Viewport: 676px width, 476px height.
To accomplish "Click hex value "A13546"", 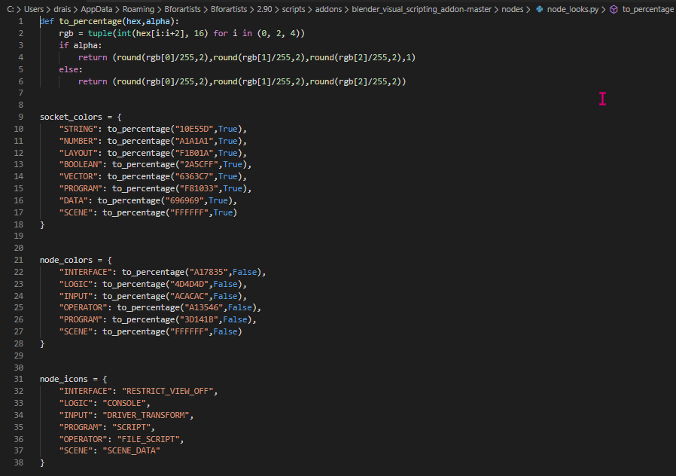I will (x=203, y=307).
